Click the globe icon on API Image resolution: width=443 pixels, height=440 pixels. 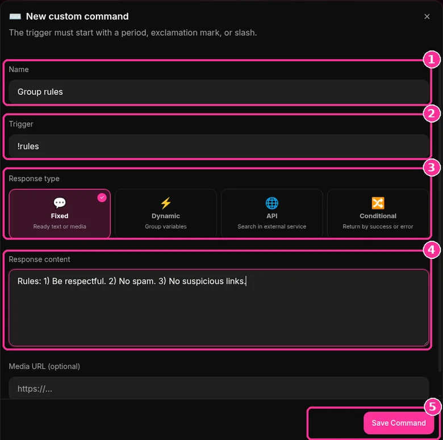(272, 203)
